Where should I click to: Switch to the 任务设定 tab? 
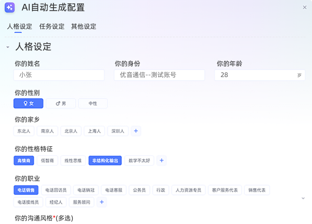(51, 27)
